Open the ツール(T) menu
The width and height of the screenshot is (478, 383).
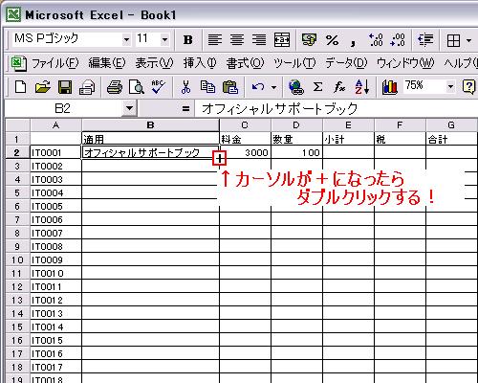(x=294, y=63)
